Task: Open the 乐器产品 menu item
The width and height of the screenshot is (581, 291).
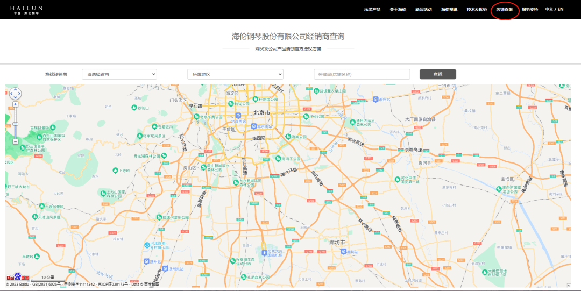Action: coord(372,10)
